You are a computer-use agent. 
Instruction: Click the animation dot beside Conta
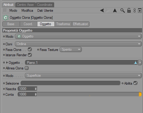point(4,95)
